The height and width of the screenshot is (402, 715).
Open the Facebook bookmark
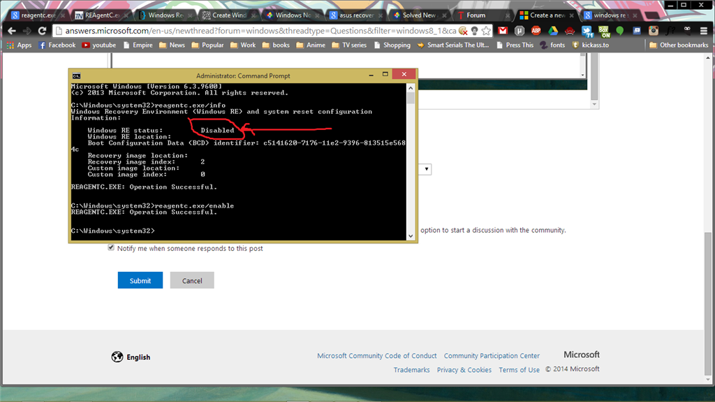tap(57, 45)
